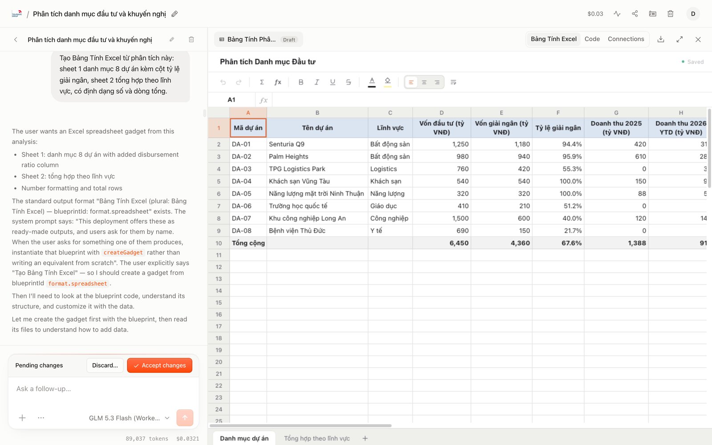The height and width of the screenshot is (445, 712).
Task: Click the redo icon in spreadsheet toolbar
Action: (239, 82)
